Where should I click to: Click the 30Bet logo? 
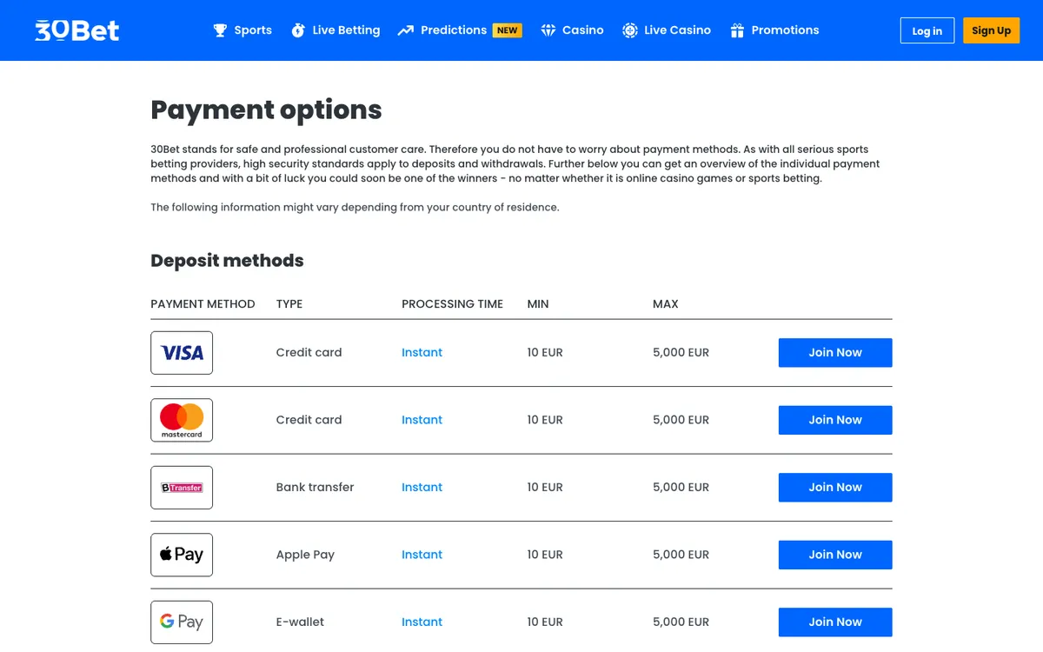tap(77, 30)
